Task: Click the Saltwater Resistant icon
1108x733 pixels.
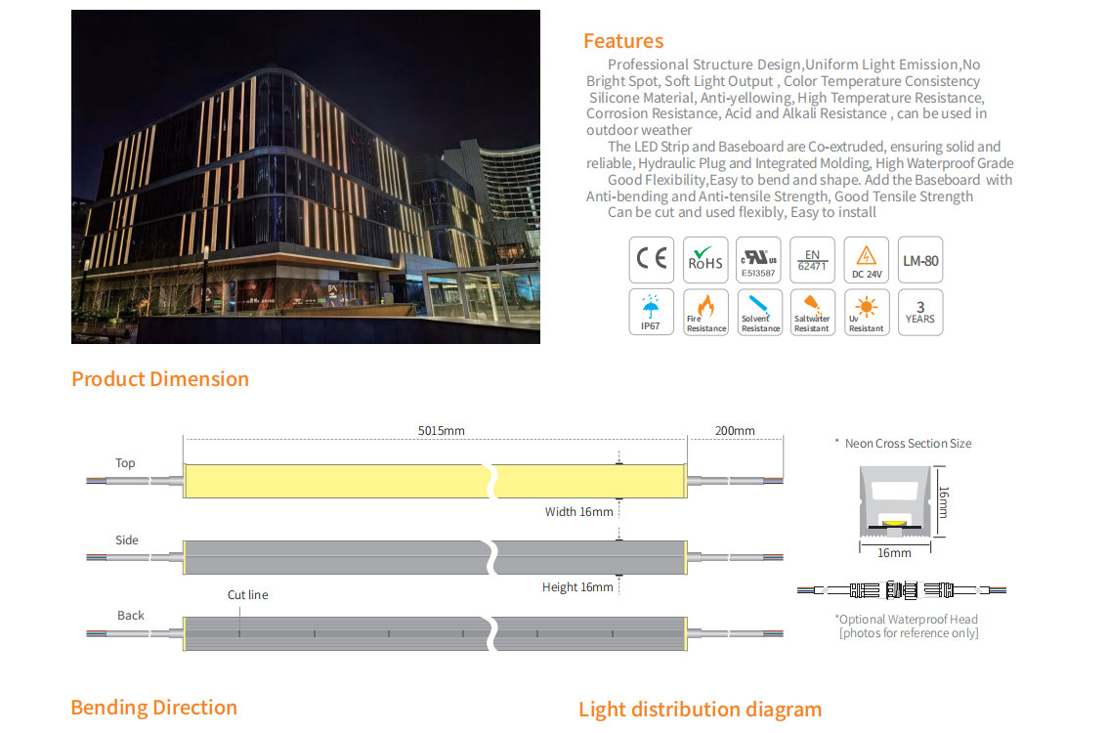Action: (812, 312)
